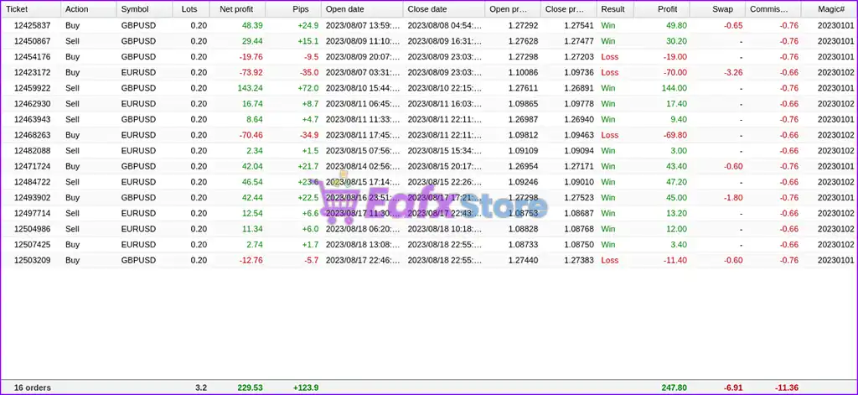
Task: Select ticket 12497714 row
Action: point(429,213)
